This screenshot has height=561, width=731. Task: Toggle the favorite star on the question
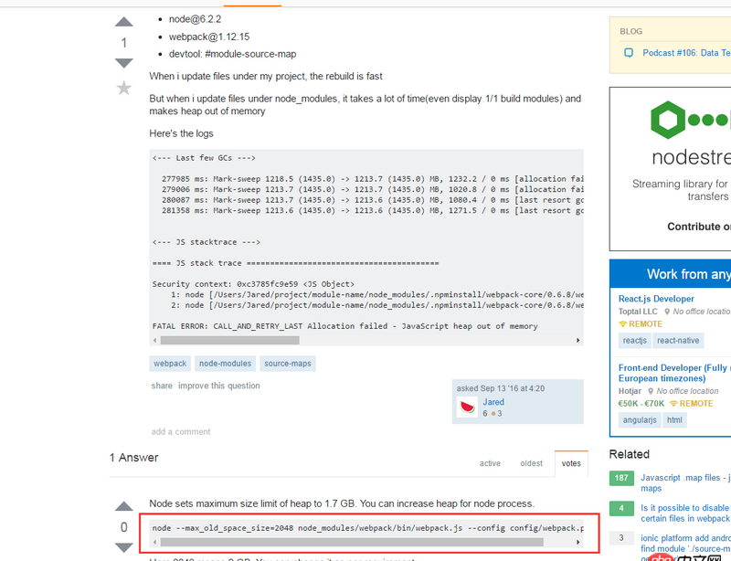[123, 89]
